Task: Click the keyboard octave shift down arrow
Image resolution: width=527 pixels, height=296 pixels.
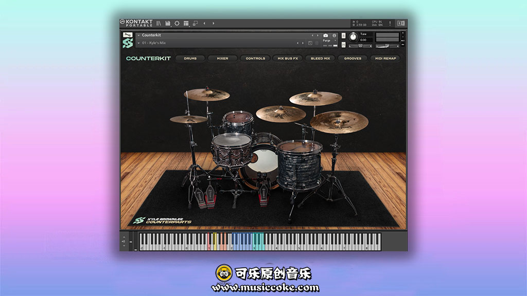Action: point(124,246)
